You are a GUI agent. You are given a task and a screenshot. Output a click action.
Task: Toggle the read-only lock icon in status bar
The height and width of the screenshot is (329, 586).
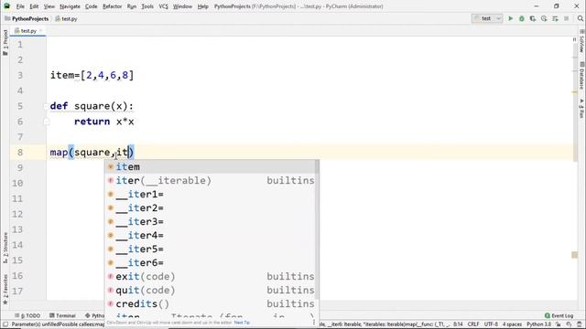(x=558, y=324)
